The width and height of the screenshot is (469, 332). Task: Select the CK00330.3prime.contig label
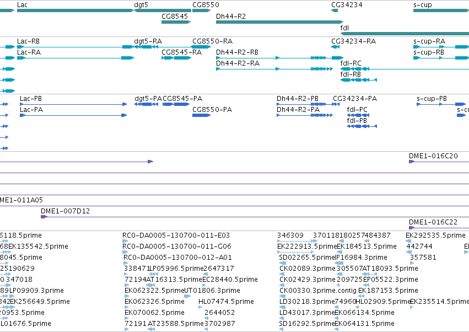tap(318, 291)
